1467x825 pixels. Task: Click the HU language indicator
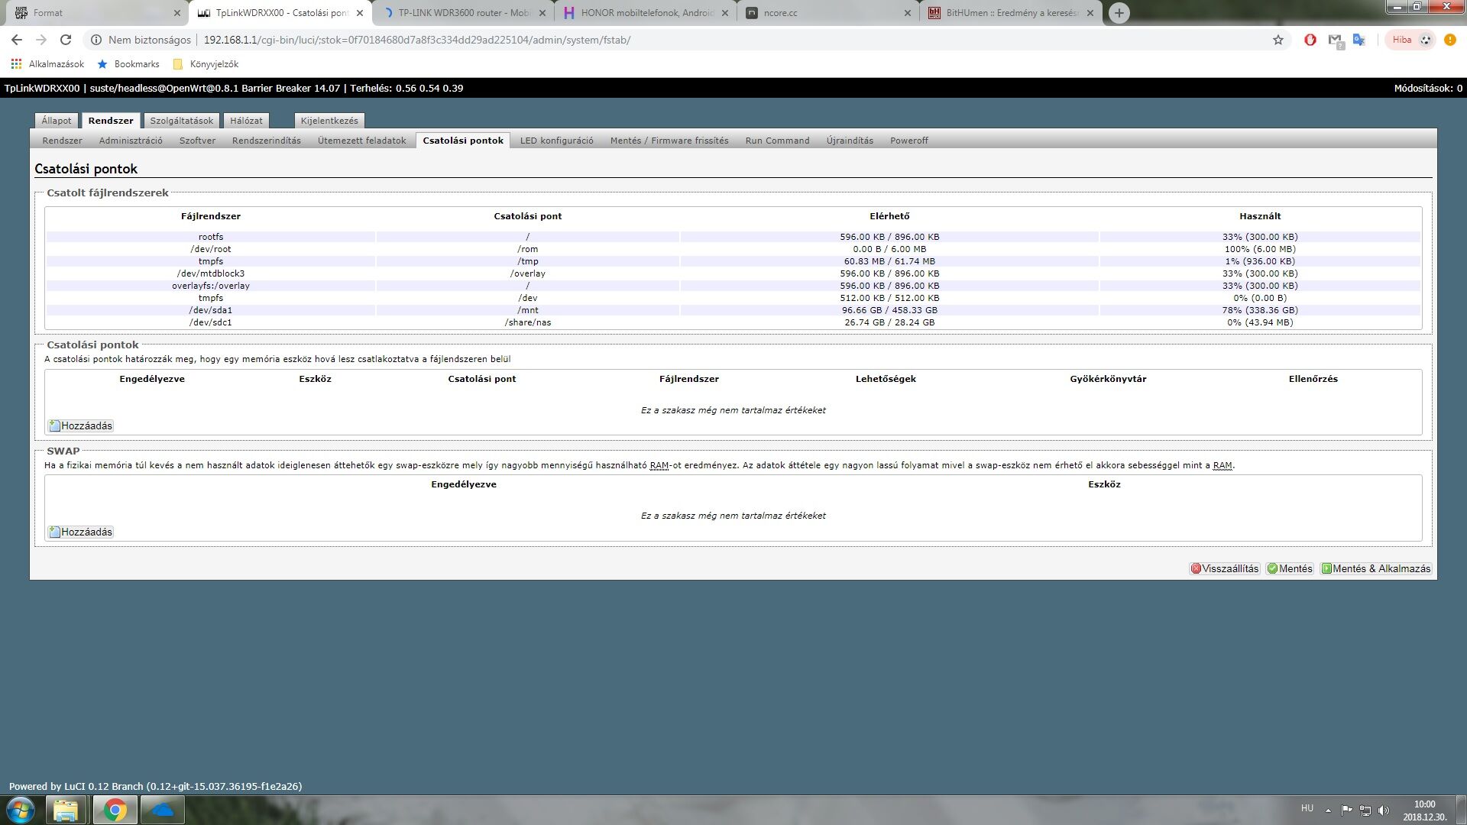(x=1307, y=808)
